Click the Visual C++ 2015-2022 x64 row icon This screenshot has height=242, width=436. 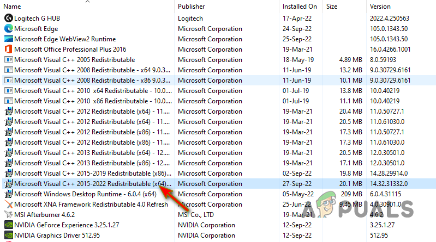(x=9, y=183)
